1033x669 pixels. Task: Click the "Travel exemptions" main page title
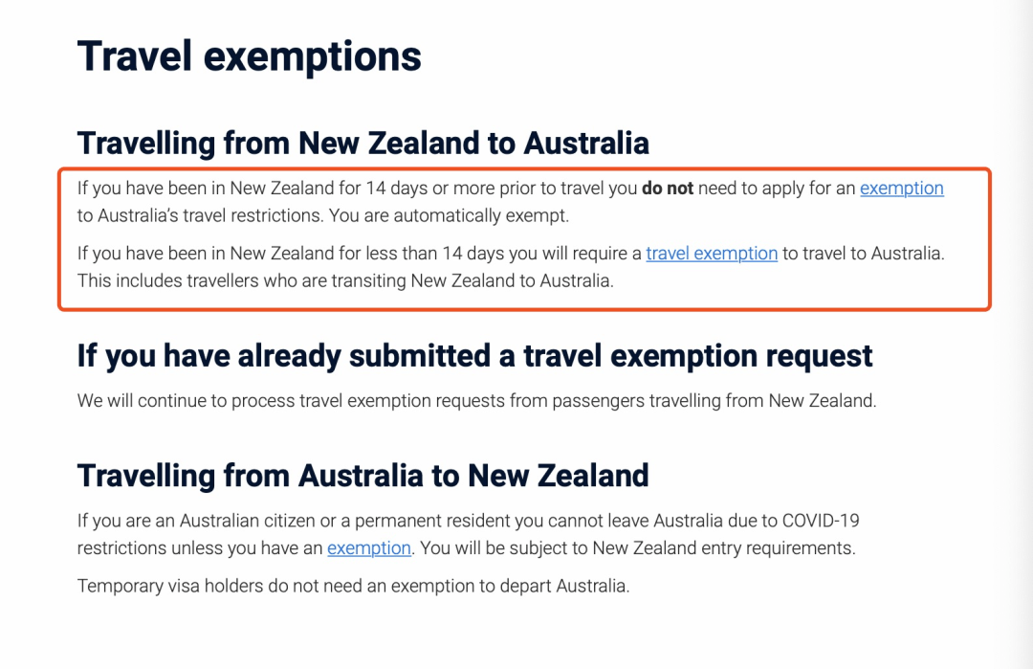tap(249, 56)
